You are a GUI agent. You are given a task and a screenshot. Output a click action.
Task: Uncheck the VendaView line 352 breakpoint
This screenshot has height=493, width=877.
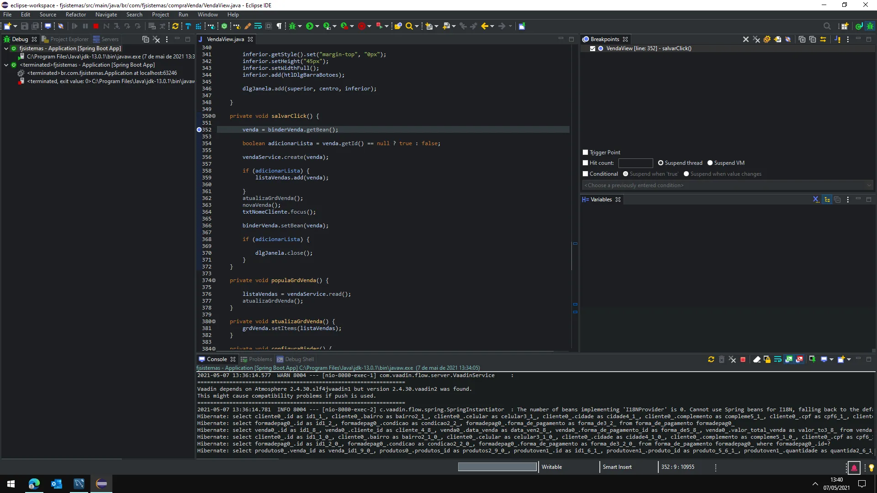(592, 49)
